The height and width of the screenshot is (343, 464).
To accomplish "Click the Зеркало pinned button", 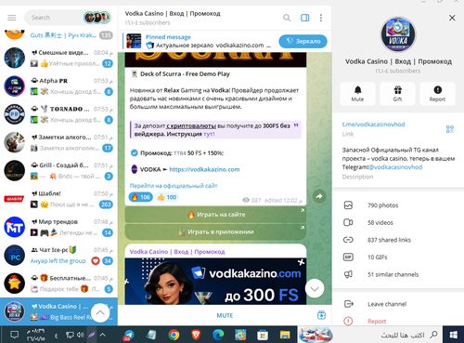I will pos(303,41).
